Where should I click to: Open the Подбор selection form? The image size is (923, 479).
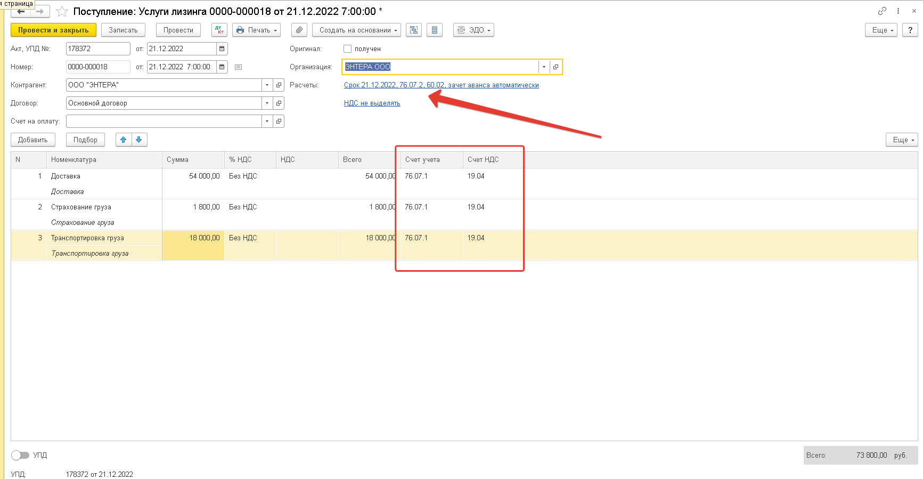85,140
